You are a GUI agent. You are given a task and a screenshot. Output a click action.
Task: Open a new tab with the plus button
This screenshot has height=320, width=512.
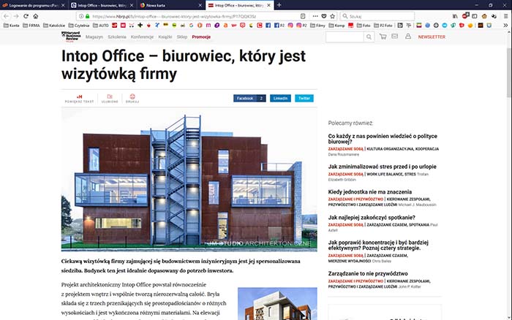click(x=279, y=5)
